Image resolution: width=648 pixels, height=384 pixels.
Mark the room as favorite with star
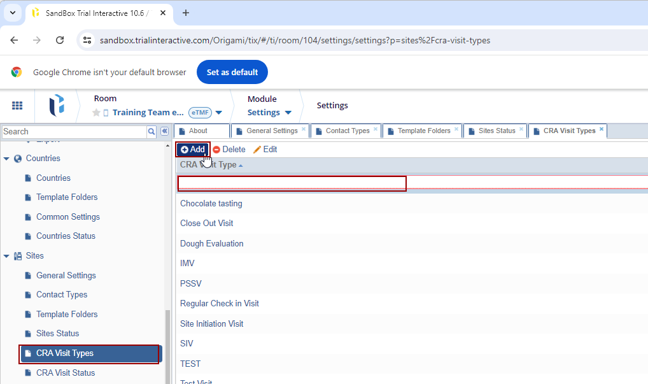coord(96,113)
